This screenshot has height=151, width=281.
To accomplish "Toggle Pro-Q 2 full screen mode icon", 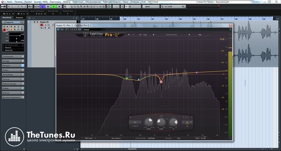I will tap(230, 35).
